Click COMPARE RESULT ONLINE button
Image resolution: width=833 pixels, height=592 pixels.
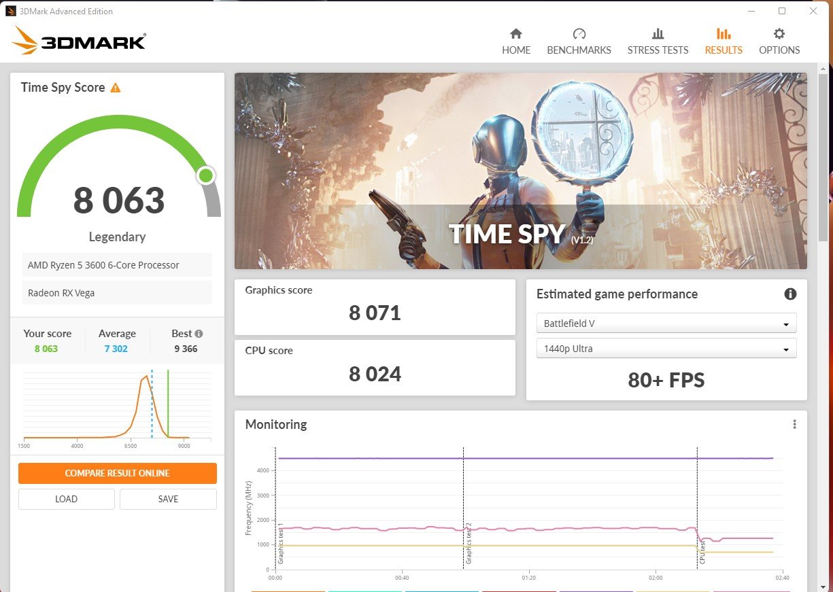coord(118,473)
